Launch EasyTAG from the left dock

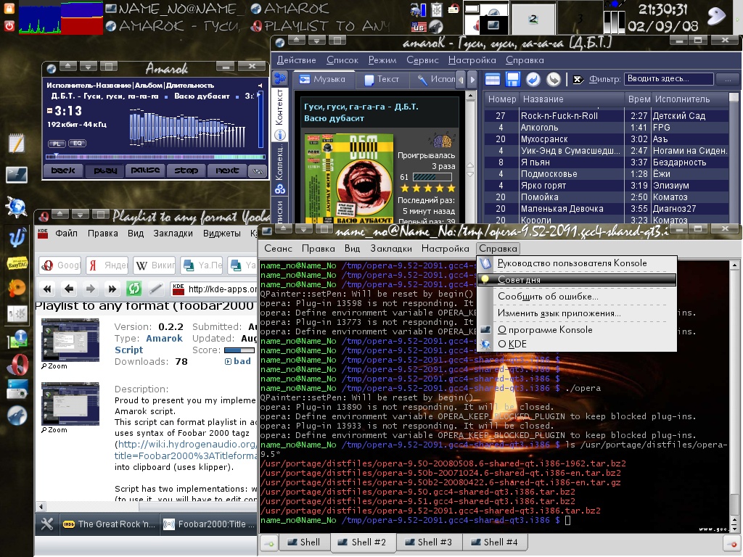[x=16, y=263]
